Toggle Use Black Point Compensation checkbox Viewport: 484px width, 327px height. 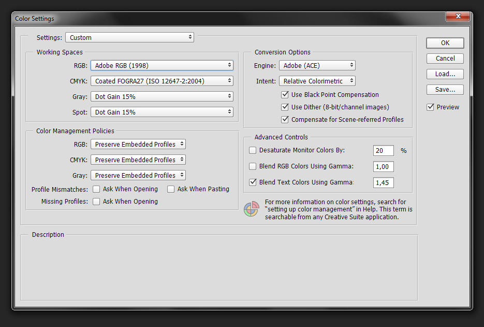(285, 95)
